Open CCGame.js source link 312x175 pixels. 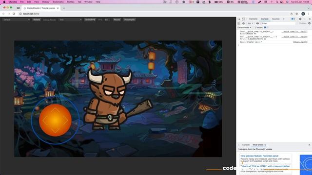point(300,42)
